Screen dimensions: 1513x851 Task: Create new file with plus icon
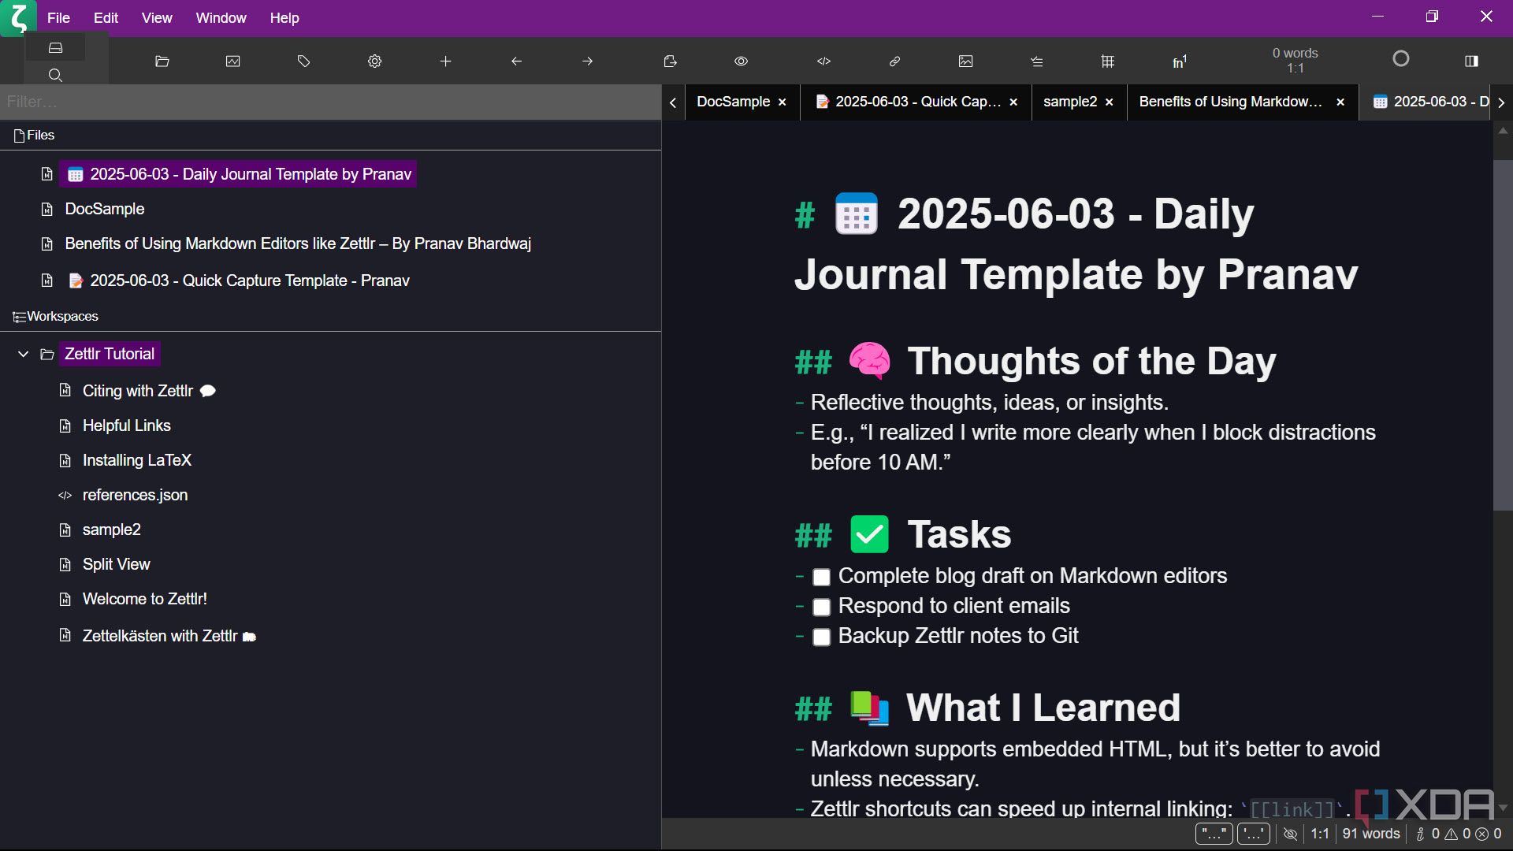point(446,61)
